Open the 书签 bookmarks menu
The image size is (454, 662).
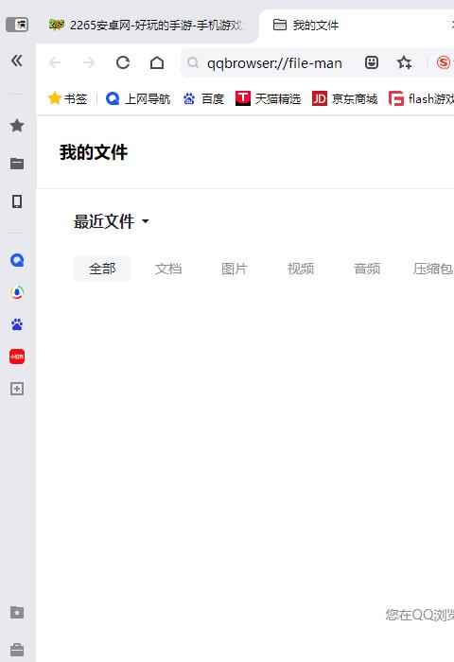67,98
